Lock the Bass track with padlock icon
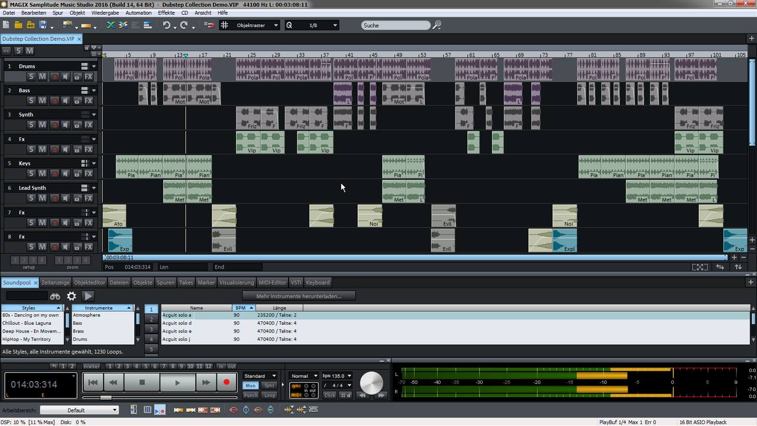This screenshot has height=426, width=757. pyautogui.click(x=77, y=101)
